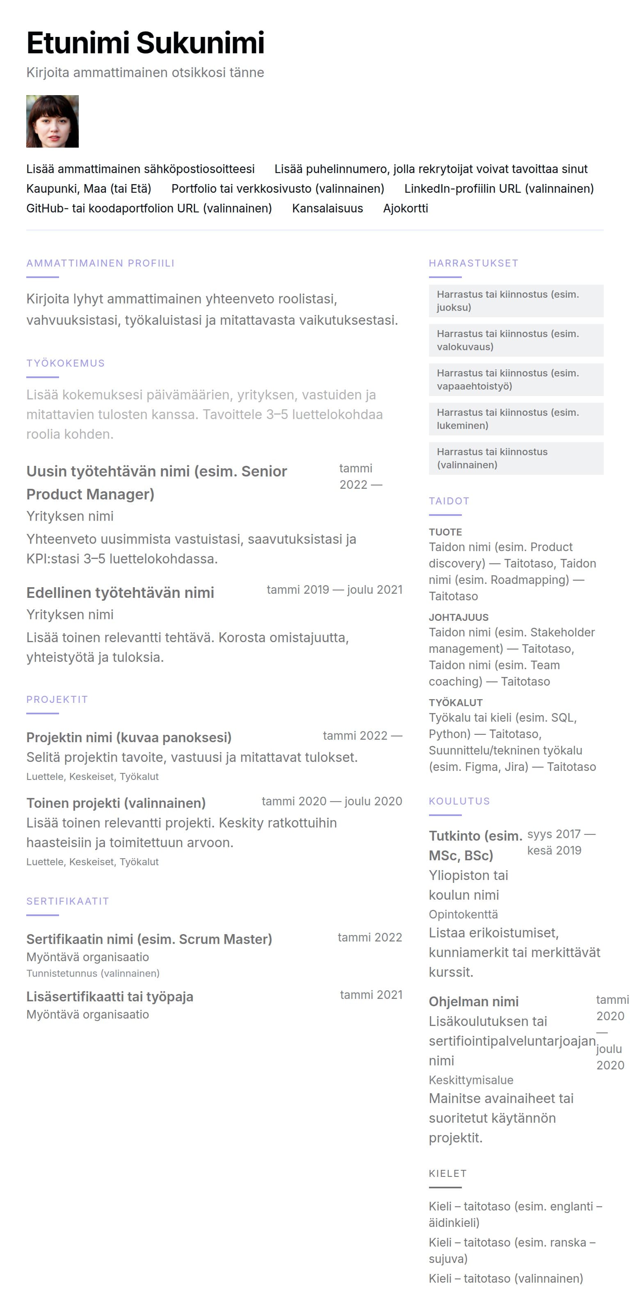Select the Toinen projekti (valinnainen) title
The image size is (630, 1313).
pos(116,803)
